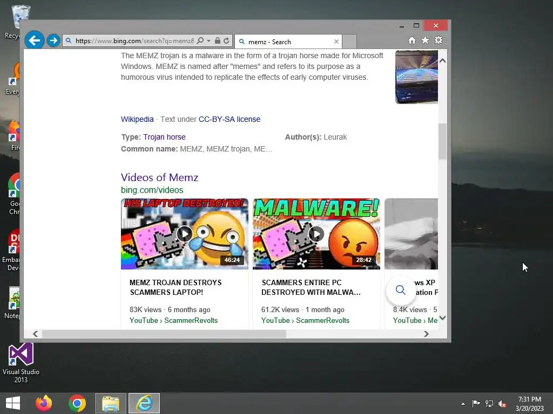Open a new tab with the blank tab button
The width and height of the screenshot is (553, 414).
point(349,42)
